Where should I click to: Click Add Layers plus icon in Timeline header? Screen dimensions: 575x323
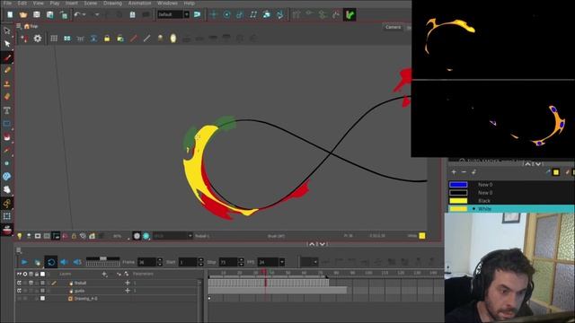104,274
